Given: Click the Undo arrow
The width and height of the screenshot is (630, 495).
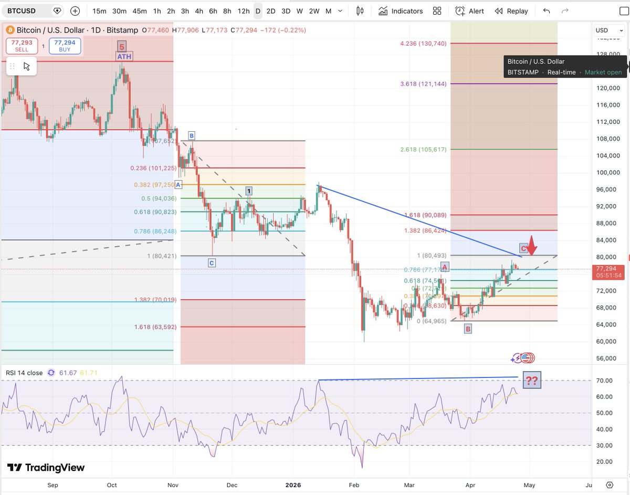Looking at the screenshot, I should pyautogui.click(x=545, y=10).
